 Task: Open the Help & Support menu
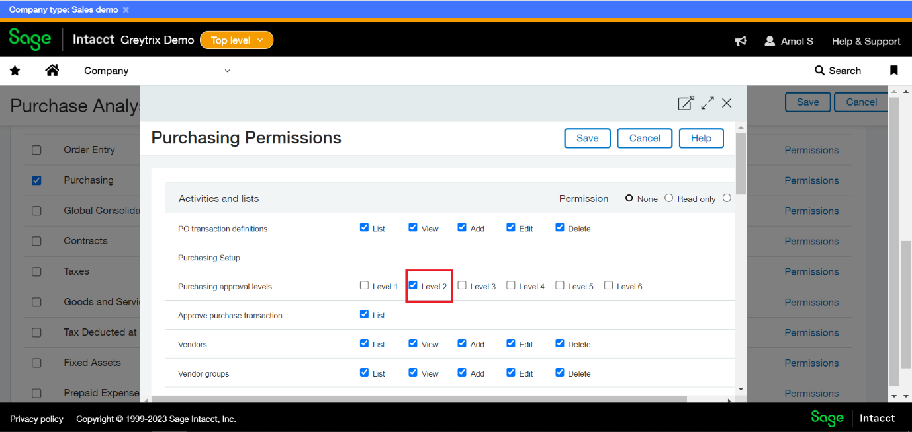(x=866, y=41)
